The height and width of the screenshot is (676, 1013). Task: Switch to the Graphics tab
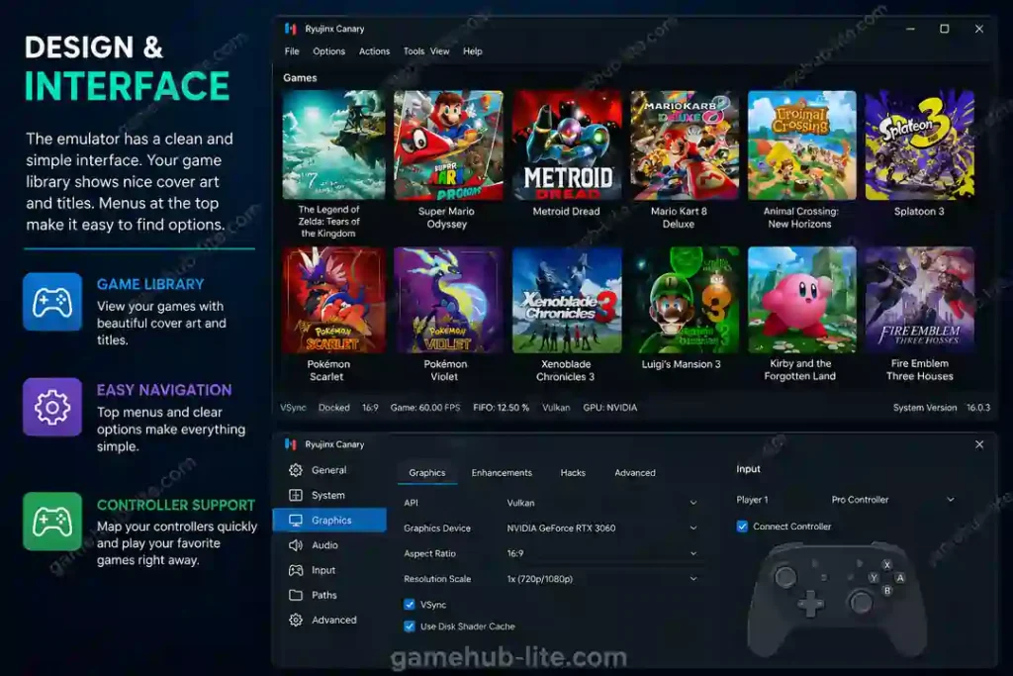[x=427, y=472]
